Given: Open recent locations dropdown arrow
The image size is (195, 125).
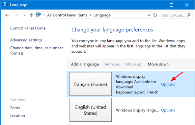Looking at the screenshot, I should pos(24,15).
